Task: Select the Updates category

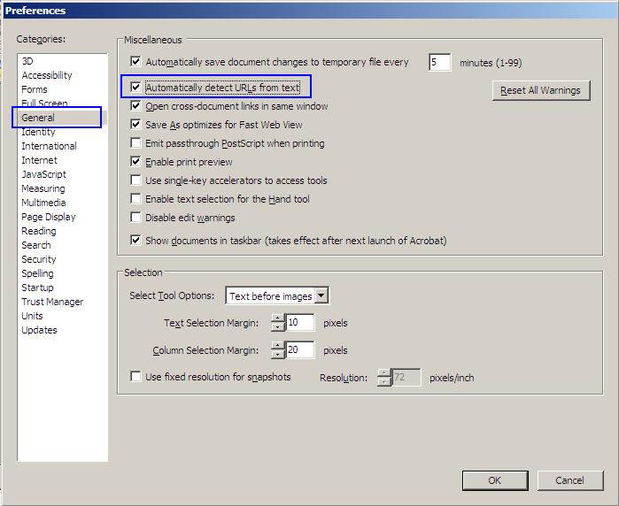Action: coord(39,330)
